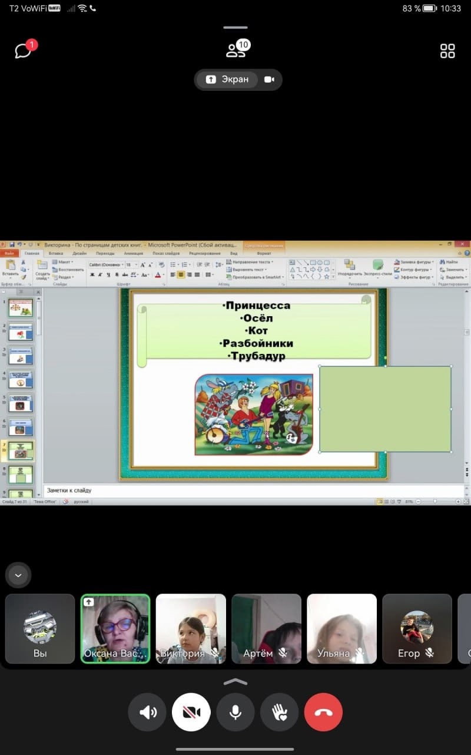Switch to grid layout view
Viewport: 471px width, 755px height.
tap(447, 51)
